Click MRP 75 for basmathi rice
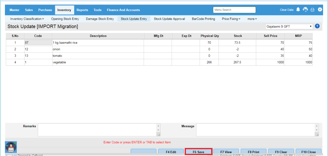The height and width of the screenshot is (156, 328). point(298,43)
